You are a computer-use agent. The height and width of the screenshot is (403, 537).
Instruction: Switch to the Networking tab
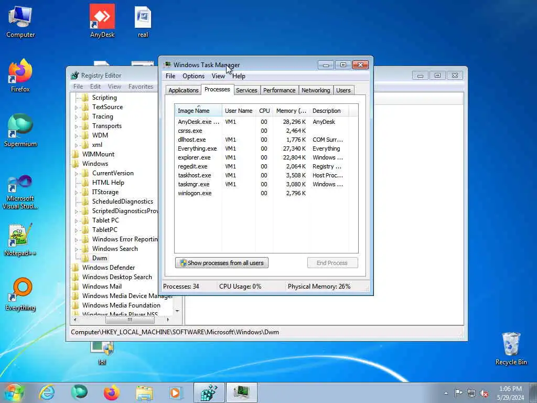(316, 90)
